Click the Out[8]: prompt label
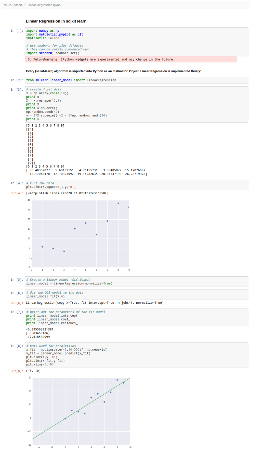 pyautogui.click(x=17, y=371)
